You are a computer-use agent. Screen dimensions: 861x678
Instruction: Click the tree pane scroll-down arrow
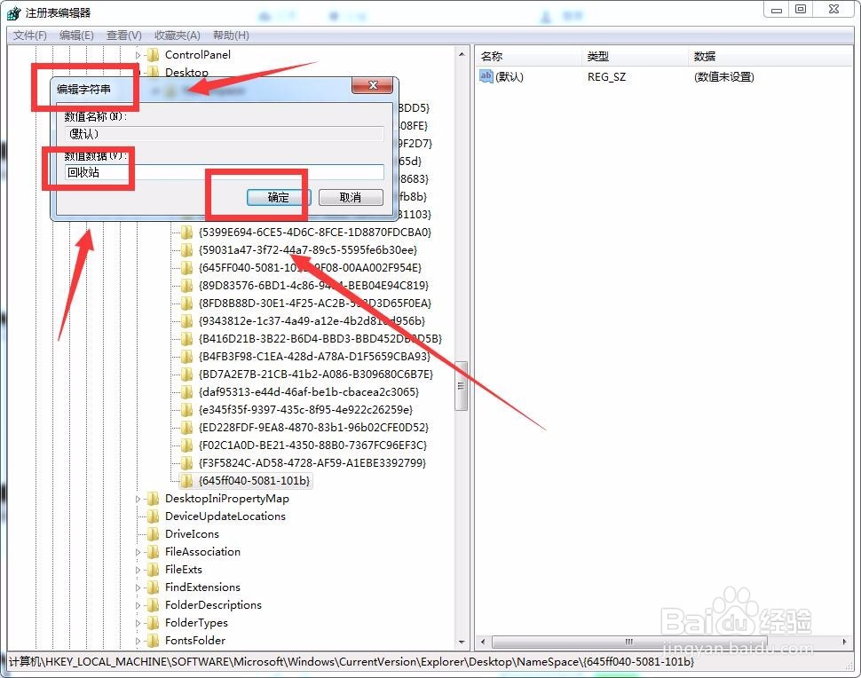coord(462,642)
